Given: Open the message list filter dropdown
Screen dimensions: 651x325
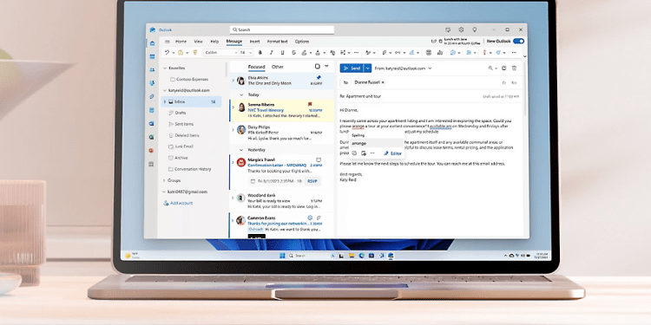Looking at the screenshot, I should 326,67.
